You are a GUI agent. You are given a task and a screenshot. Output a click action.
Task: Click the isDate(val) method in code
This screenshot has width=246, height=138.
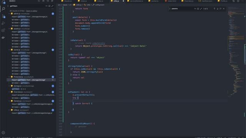click(x=76, y=40)
